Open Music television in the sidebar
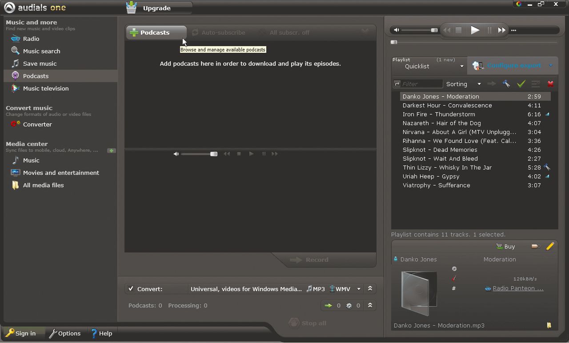This screenshot has height=343, width=569. 46,88
